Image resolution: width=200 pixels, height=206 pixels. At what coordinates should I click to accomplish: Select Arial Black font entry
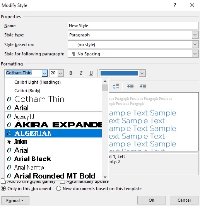53,159
